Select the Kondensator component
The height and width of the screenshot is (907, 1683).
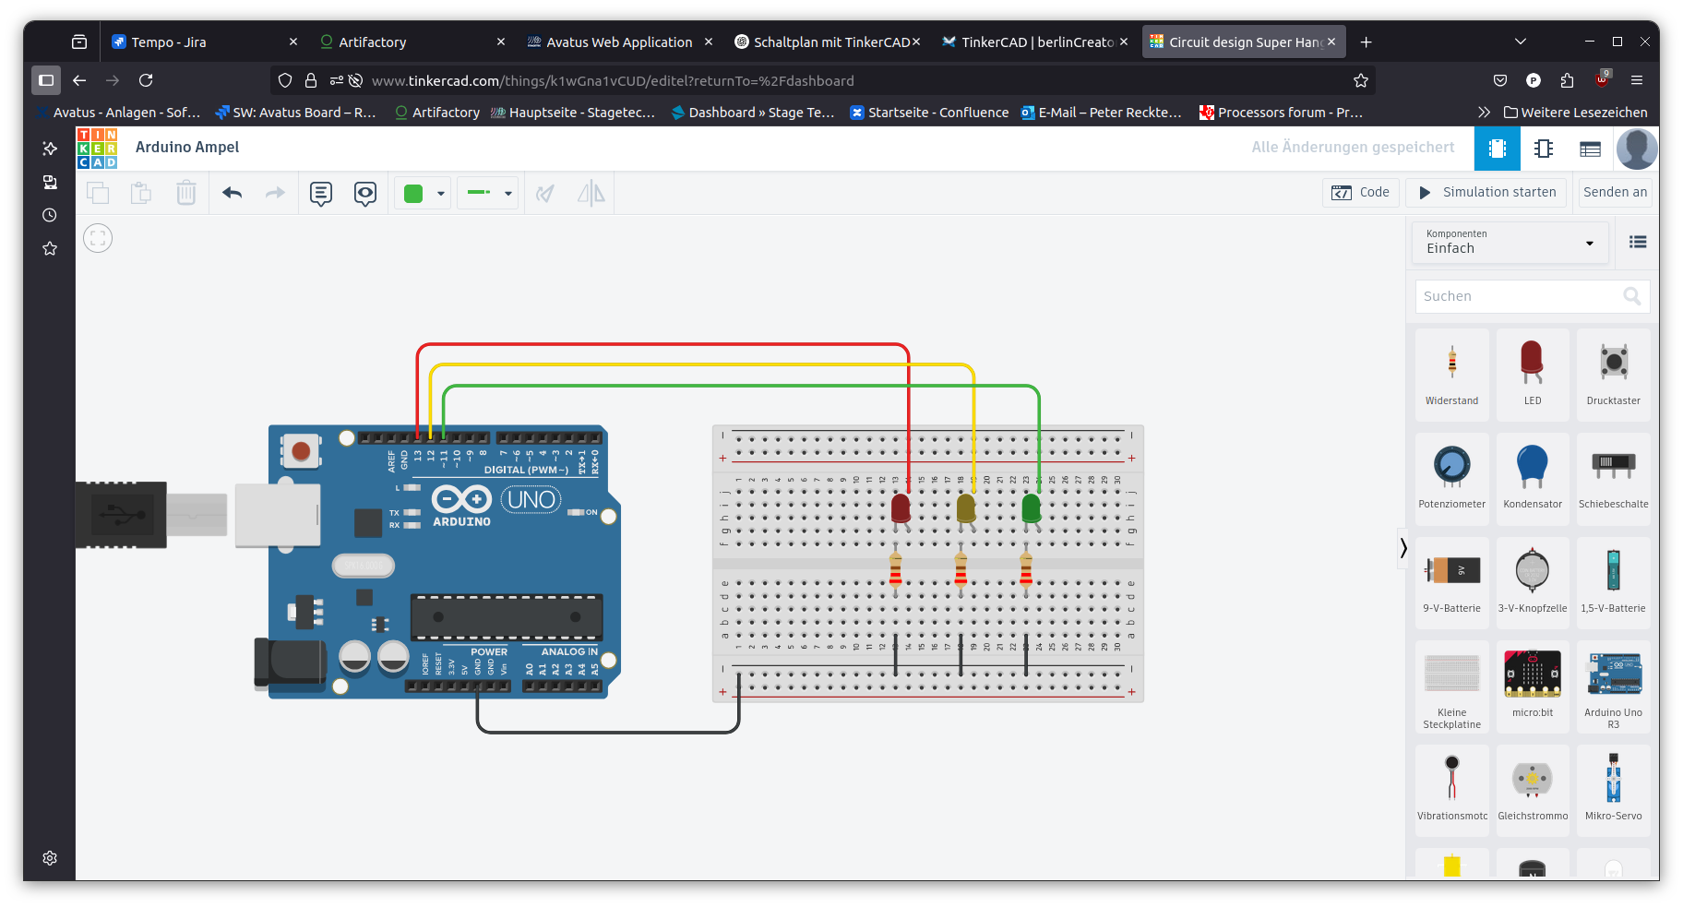1532,478
